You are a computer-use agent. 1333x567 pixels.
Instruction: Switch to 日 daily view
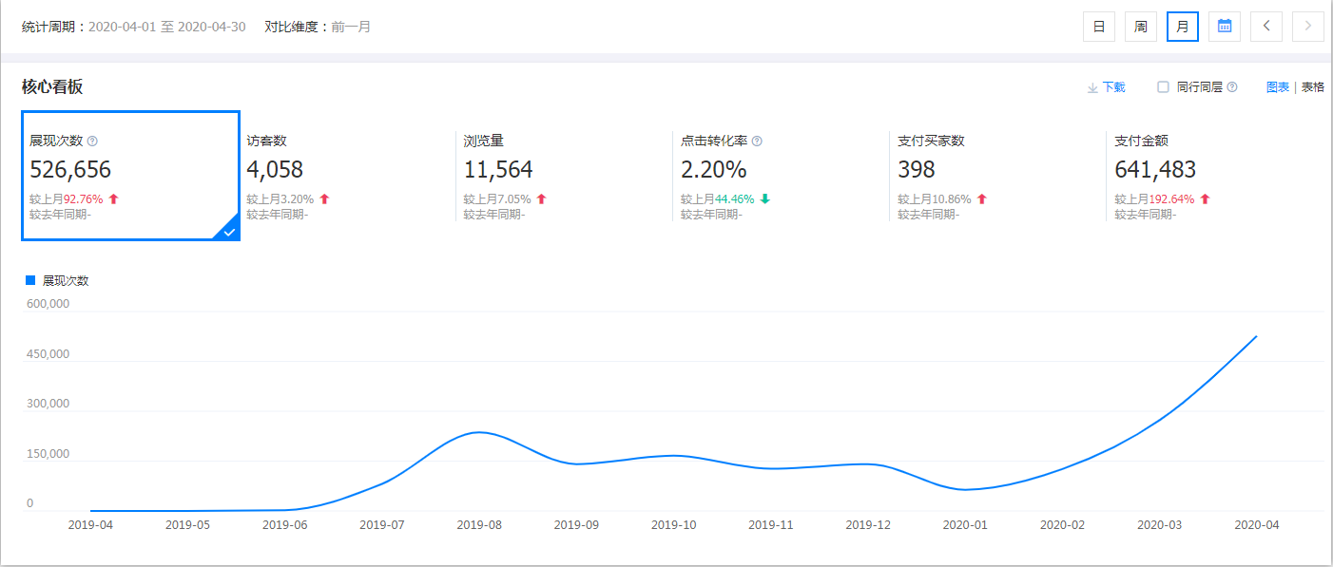point(1098,27)
